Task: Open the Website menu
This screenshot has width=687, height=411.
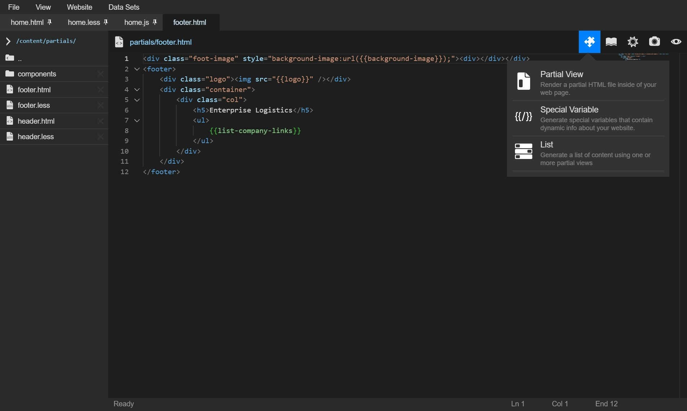Action: (79, 7)
